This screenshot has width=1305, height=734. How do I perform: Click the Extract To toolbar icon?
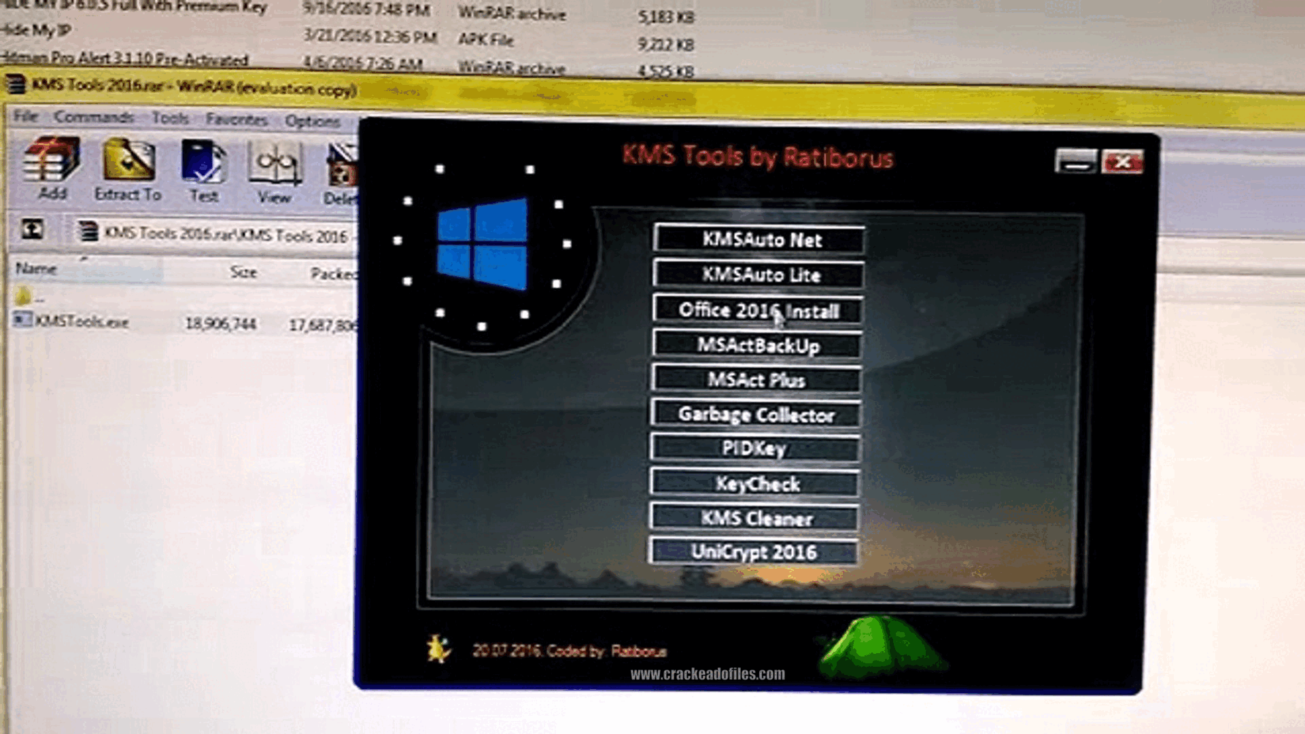(128, 169)
